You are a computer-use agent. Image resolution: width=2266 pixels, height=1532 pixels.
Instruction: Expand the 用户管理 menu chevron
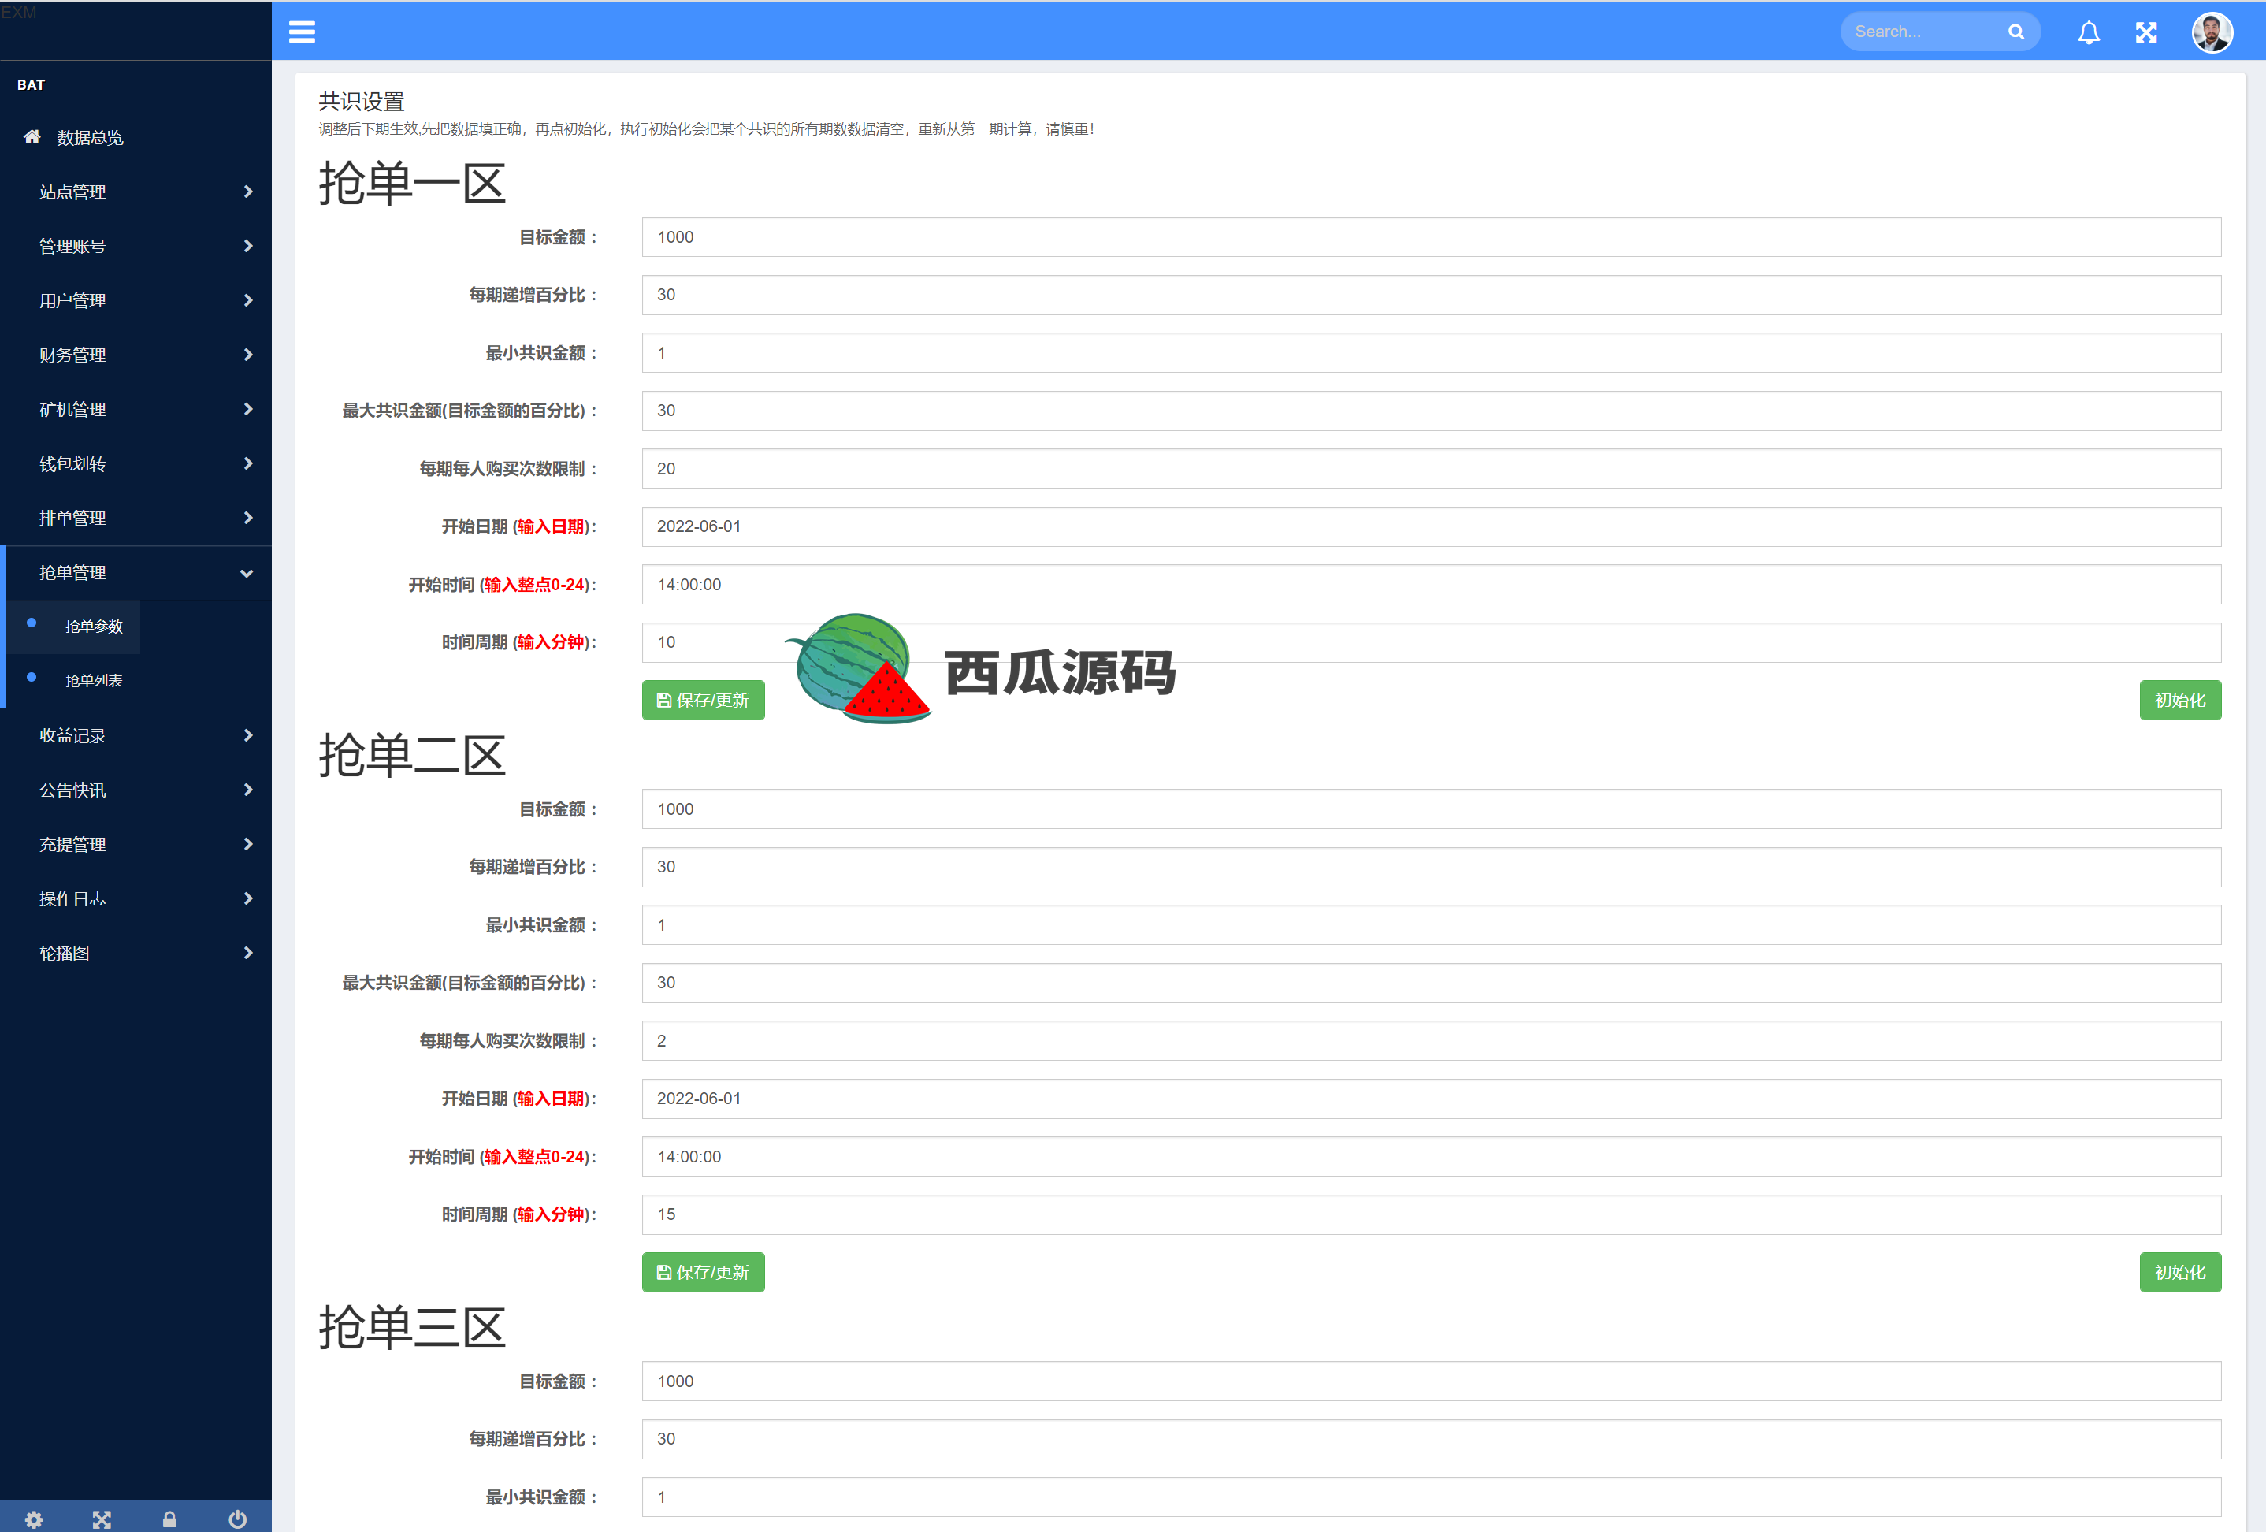click(x=247, y=300)
